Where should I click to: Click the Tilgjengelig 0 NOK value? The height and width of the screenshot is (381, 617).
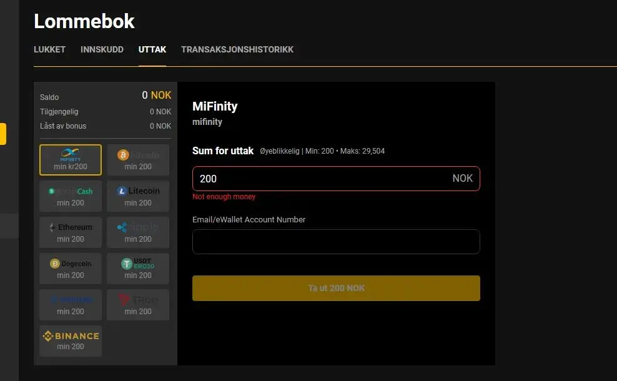[160, 112]
